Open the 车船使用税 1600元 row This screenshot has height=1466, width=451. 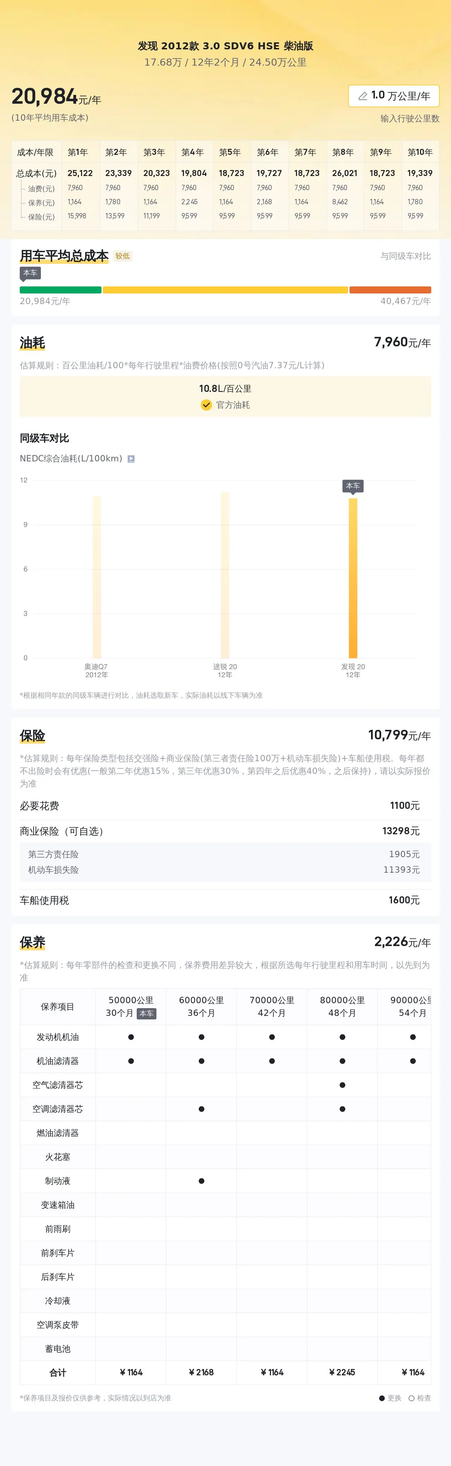pyautogui.click(x=225, y=900)
